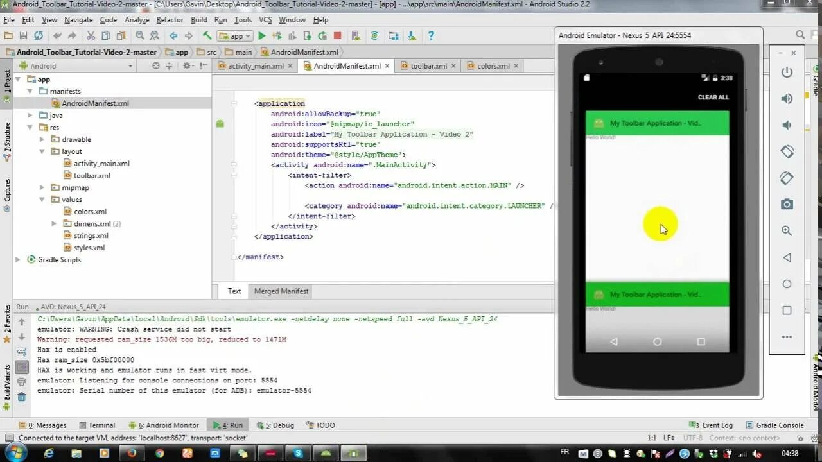Raise the emulator volume
The width and height of the screenshot is (822, 462).
pyautogui.click(x=787, y=98)
